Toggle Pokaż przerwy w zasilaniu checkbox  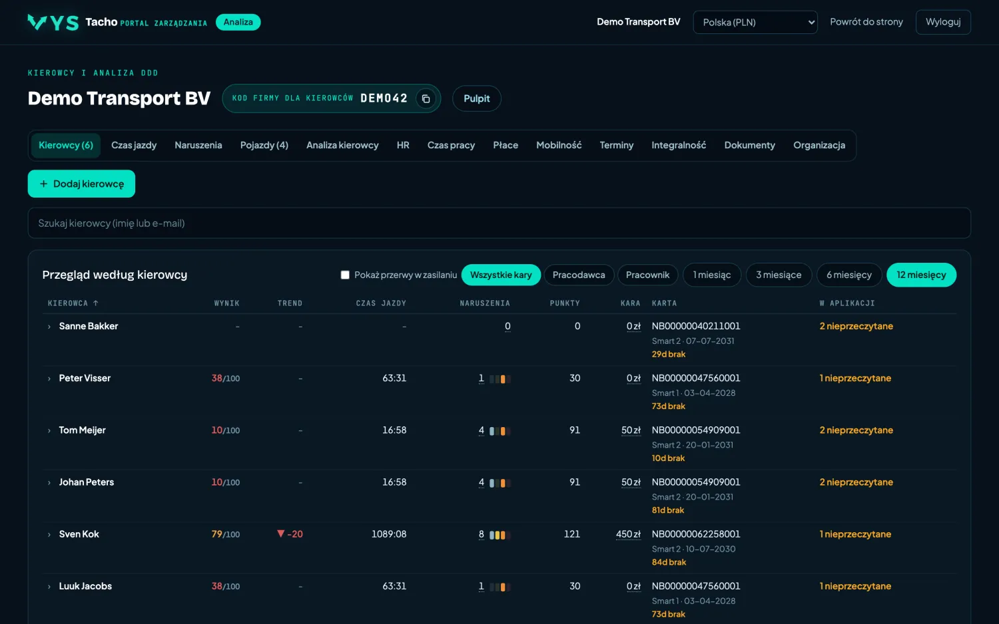point(345,275)
